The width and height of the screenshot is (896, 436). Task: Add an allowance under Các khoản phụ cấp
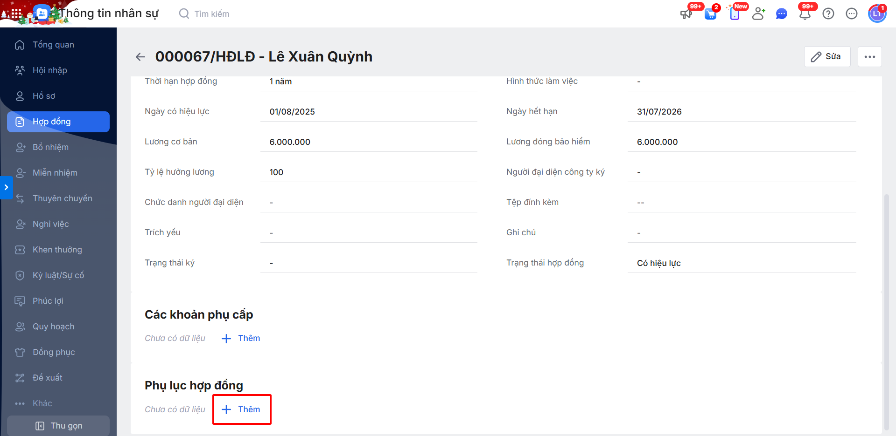tap(241, 338)
